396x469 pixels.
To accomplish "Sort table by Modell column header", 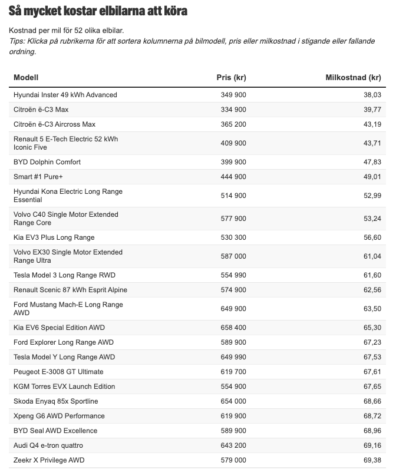I will pyautogui.click(x=26, y=78).
